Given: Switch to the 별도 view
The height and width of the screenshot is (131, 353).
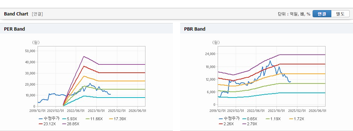Looking at the screenshot, I should coord(340,14).
